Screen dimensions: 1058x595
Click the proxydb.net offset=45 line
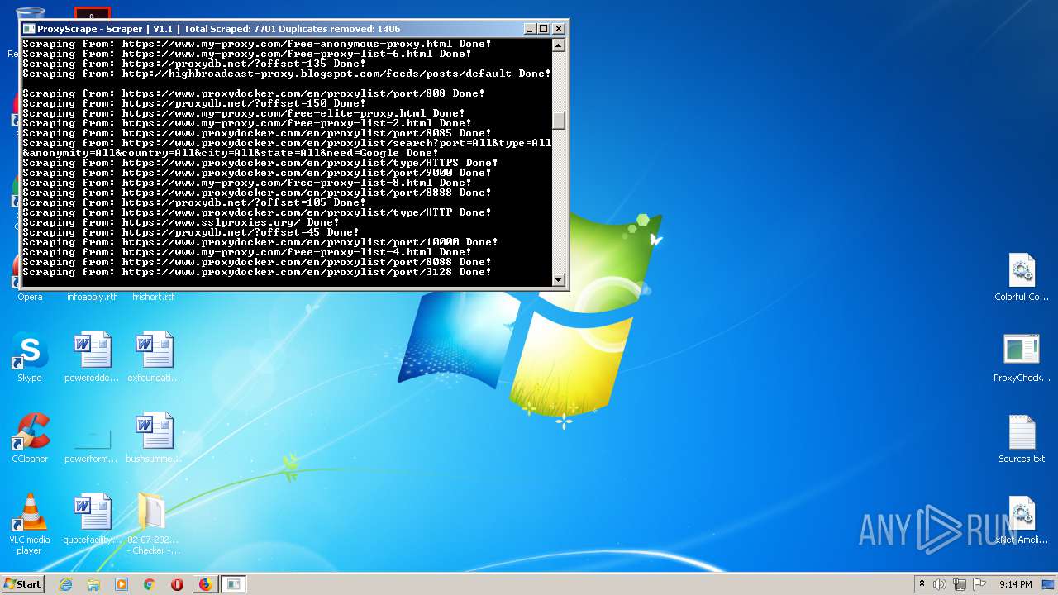tap(191, 232)
